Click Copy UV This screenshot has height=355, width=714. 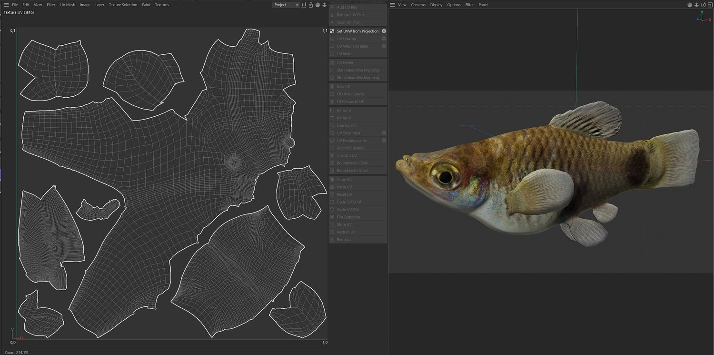coord(357,179)
